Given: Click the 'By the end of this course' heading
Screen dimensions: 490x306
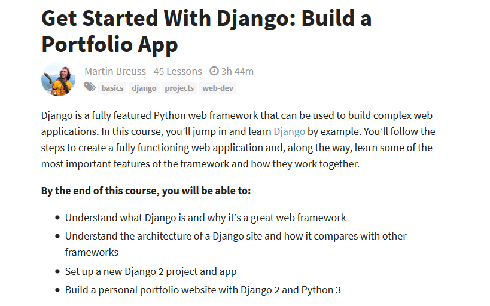Looking at the screenshot, I should (x=146, y=191).
